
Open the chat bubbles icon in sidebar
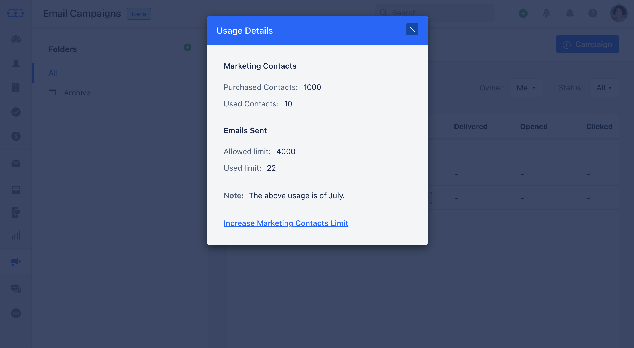click(x=16, y=289)
